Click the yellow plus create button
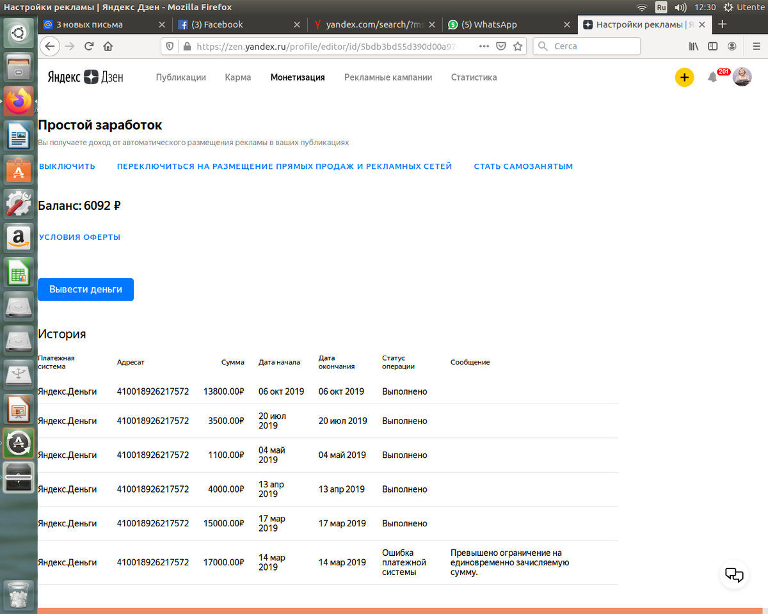Screen dimensions: 768x614 pos(684,77)
